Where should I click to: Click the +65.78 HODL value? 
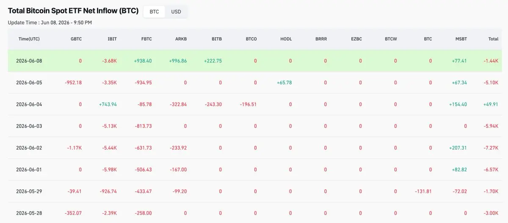(x=284, y=82)
